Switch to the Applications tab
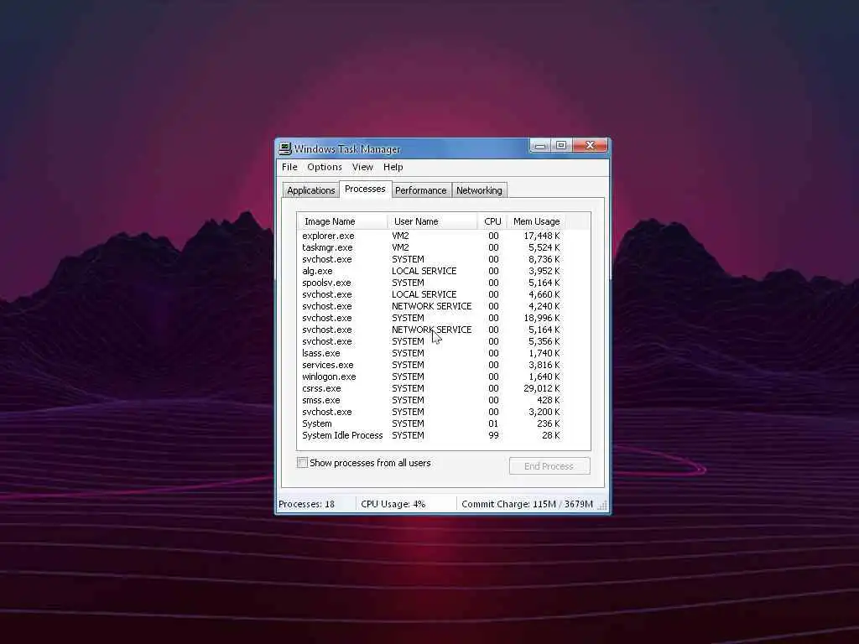 (310, 190)
